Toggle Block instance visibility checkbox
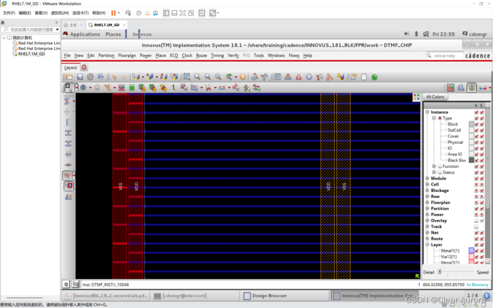 pyautogui.click(x=476, y=124)
